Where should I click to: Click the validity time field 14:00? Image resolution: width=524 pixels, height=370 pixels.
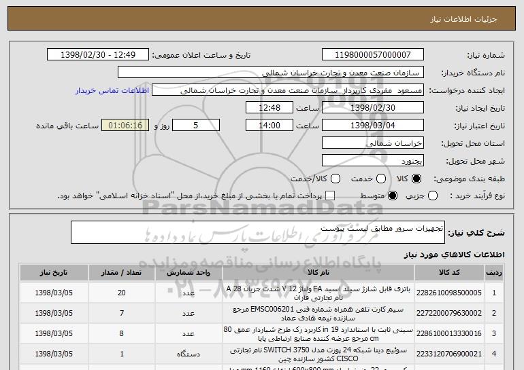pos(269,126)
